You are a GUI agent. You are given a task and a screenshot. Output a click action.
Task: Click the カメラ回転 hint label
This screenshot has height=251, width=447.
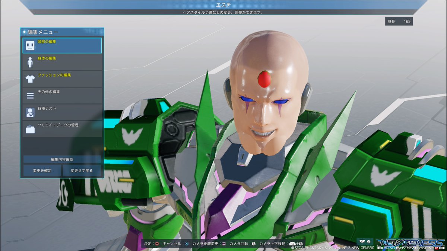tap(239, 244)
